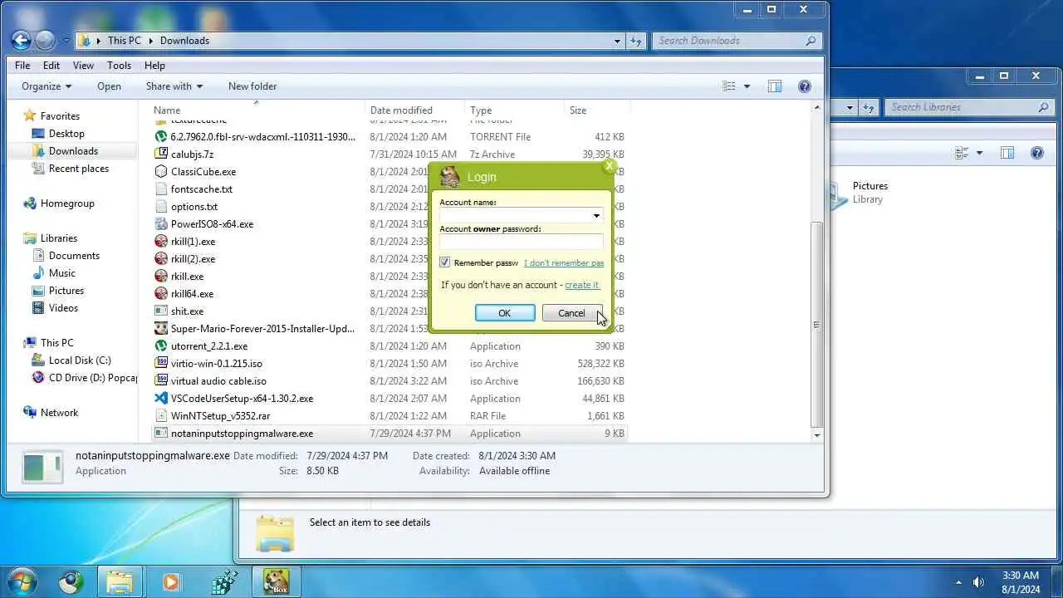The width and height of the screenshot is (1063, 598).
Task: Select the PowerISO8-x64.exe file icon
Action: [161, 224]
